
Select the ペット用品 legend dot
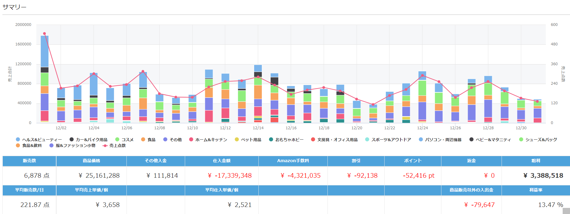pos(237,140)
